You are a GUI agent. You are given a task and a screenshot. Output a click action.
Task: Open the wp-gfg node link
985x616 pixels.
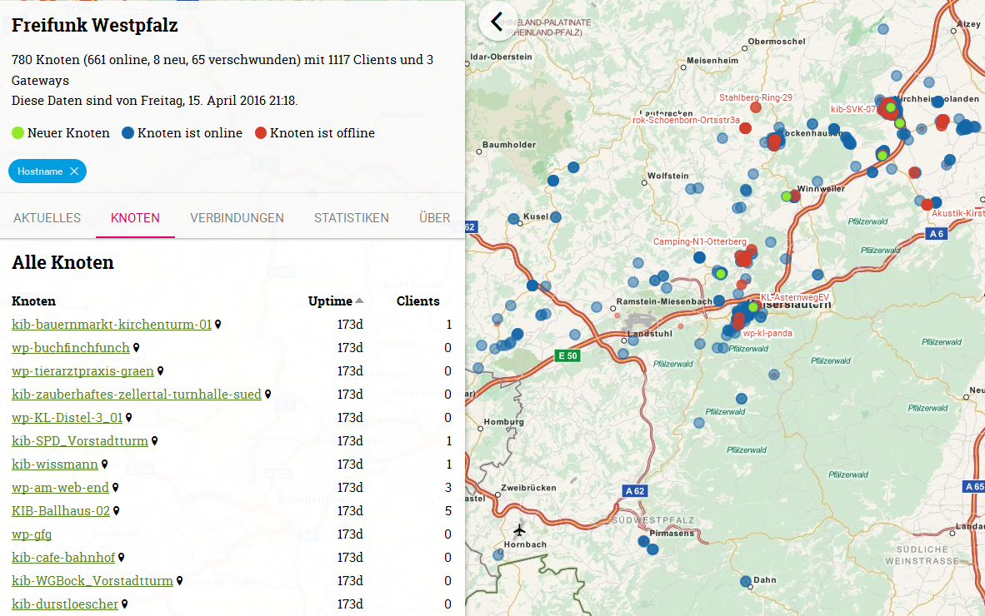pos(32,534)
